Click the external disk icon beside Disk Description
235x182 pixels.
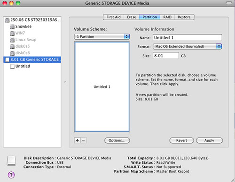click(11, 160)
